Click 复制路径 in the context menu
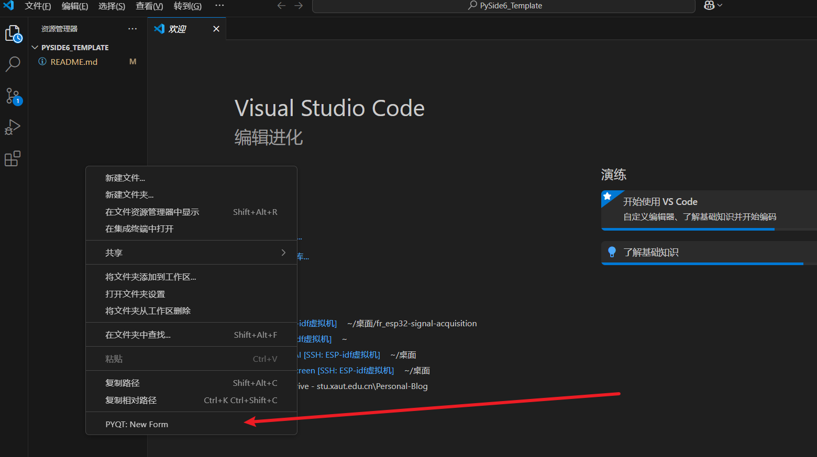817x457 pixels. [123, 383]
